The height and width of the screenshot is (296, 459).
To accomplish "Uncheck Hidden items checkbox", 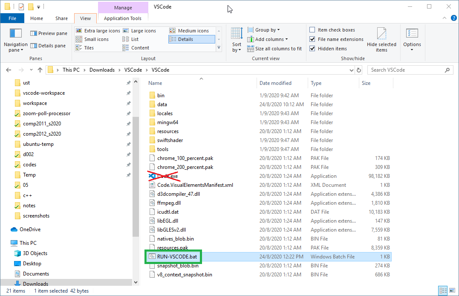I will (x=312, y=49).
